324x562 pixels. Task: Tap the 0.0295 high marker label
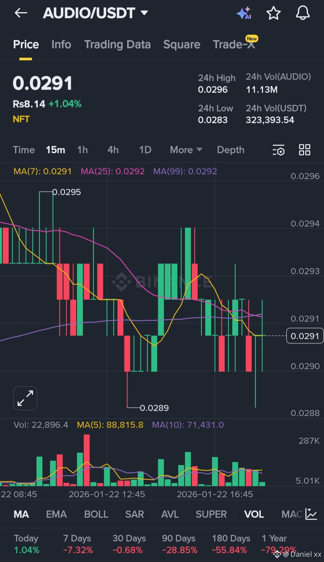pyautogui.click(x=67, y=192)
